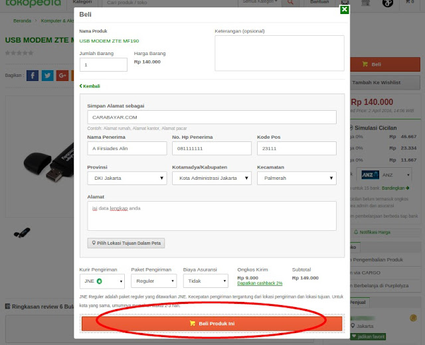425x345 pixels.
Task: Click the Dapatkan cashback 2% link
Action: [x=260, y=283]
